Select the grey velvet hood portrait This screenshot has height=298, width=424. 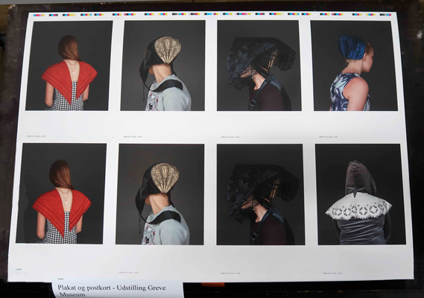361,194
